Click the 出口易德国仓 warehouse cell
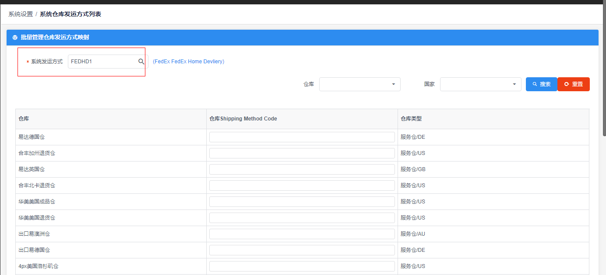The image size is (606, 275). tap(111, 250)
